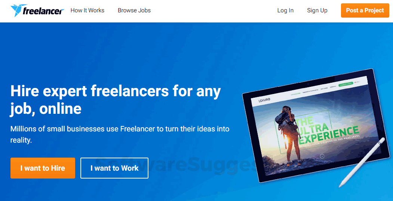Click the tablet's front camera dot

pyautogui.click(x=308, y=84)
